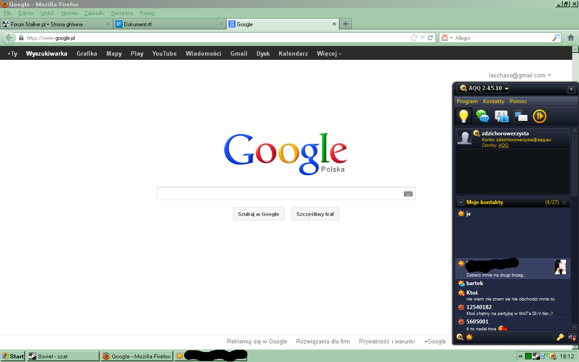The image size is (579, 362).
Task: Click the Steam icon in system tray
Action: pos(536,356)
